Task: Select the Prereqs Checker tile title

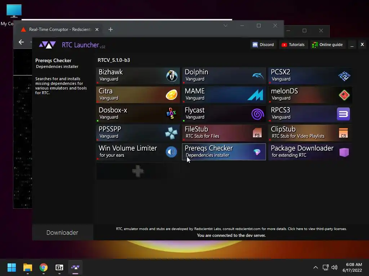Action: (x=209, y=148)
